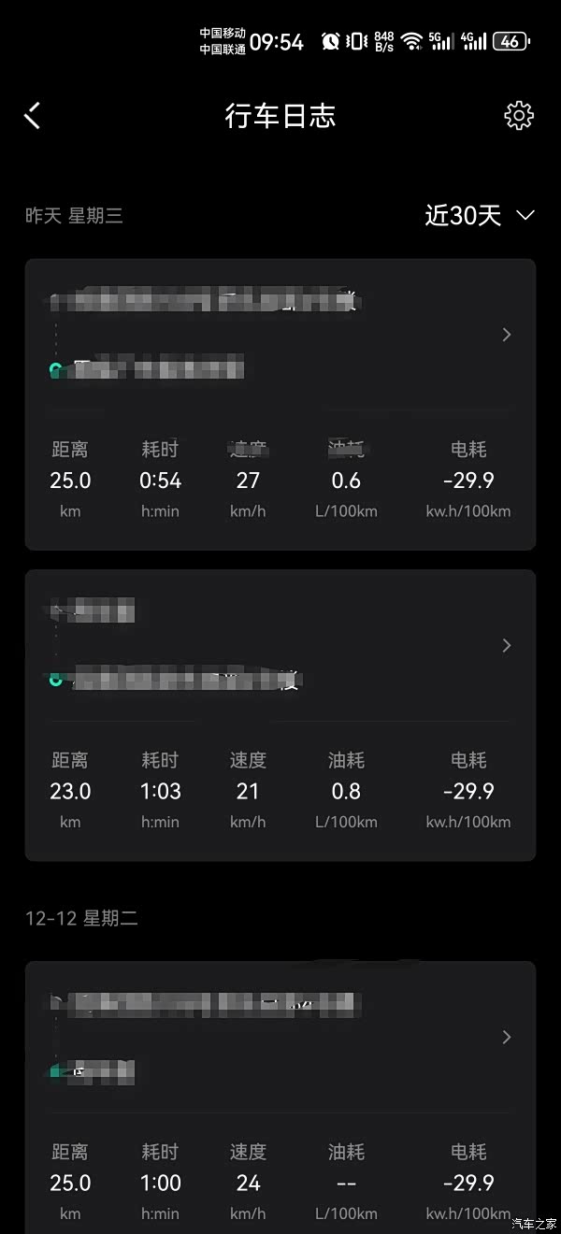Screen dimensions: 561x1234
Task: Expand second trip details chevron
Action: pyautogui.click(x=507, y=645)
